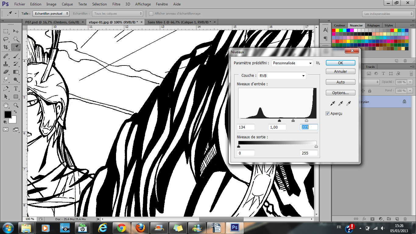
Task: Confirm levels with OK button
Action: pos(340,63)
